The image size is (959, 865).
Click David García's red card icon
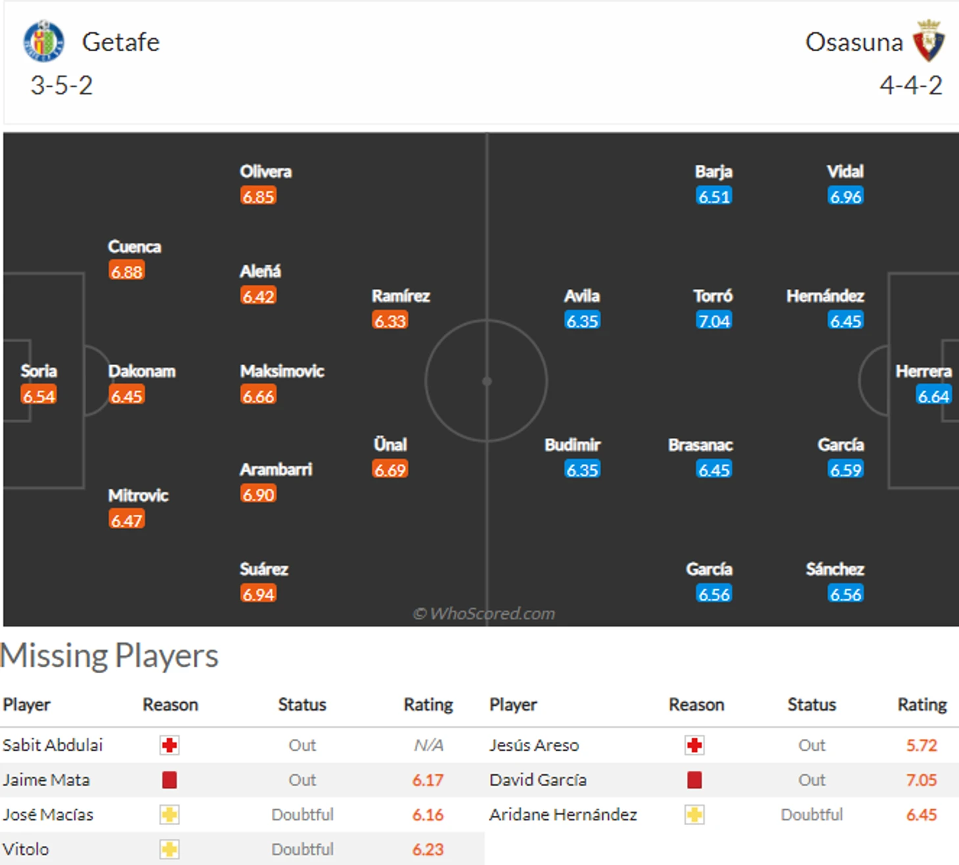click(x=694, y=780)
